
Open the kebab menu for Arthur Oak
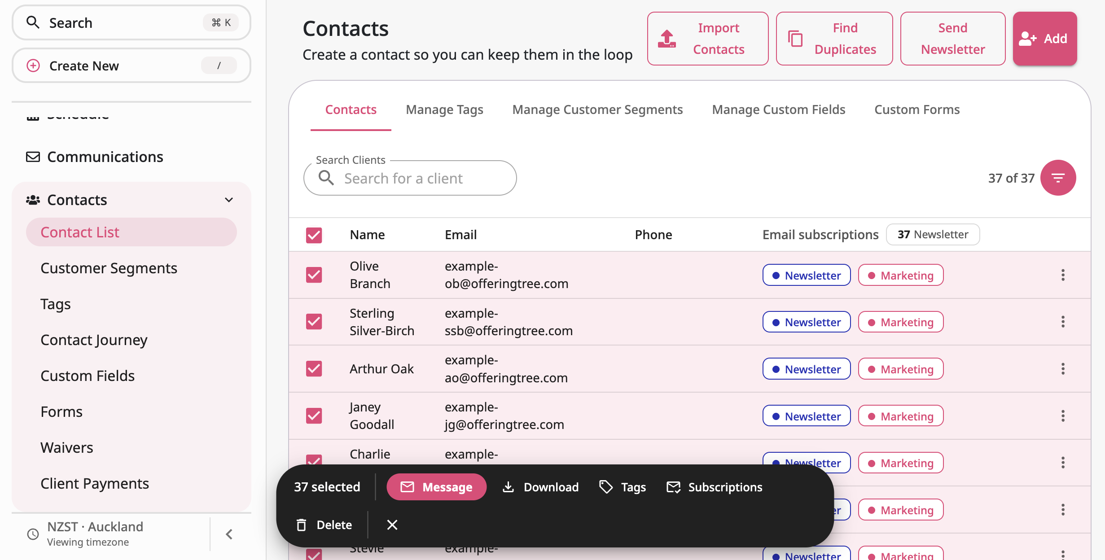pyautogui.click(x=1063, y=369)
